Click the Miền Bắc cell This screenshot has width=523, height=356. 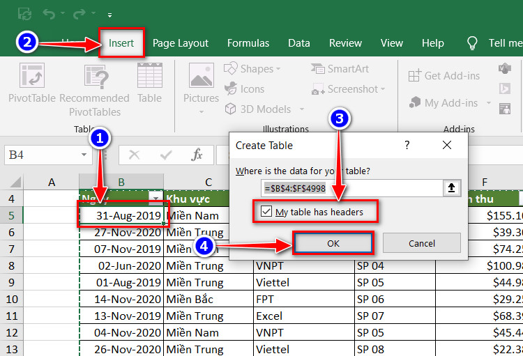coord(209,299)
